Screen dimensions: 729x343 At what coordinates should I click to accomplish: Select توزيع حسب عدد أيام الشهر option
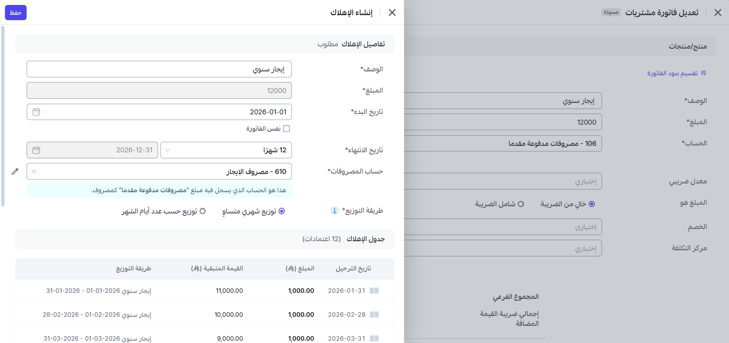pos(203,211)
